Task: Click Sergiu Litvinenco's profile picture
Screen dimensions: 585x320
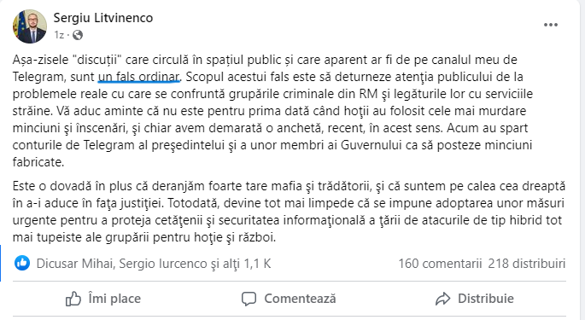Action: click(30, 26)
